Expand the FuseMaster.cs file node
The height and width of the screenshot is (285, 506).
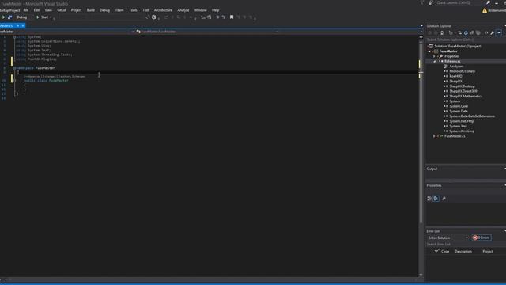coord(434,136)
